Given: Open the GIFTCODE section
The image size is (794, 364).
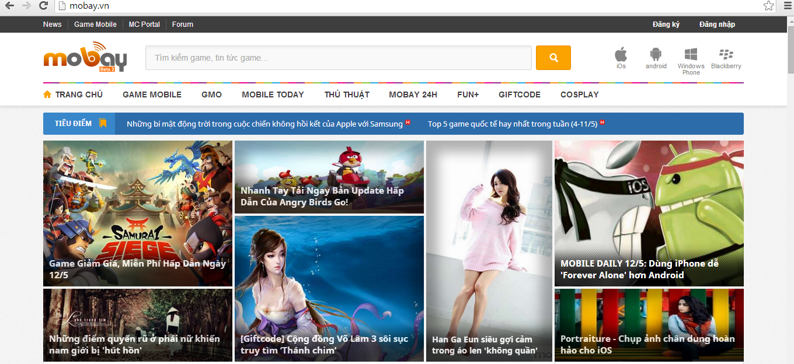Looking at the screenshot, I should [x=519, y=94].
